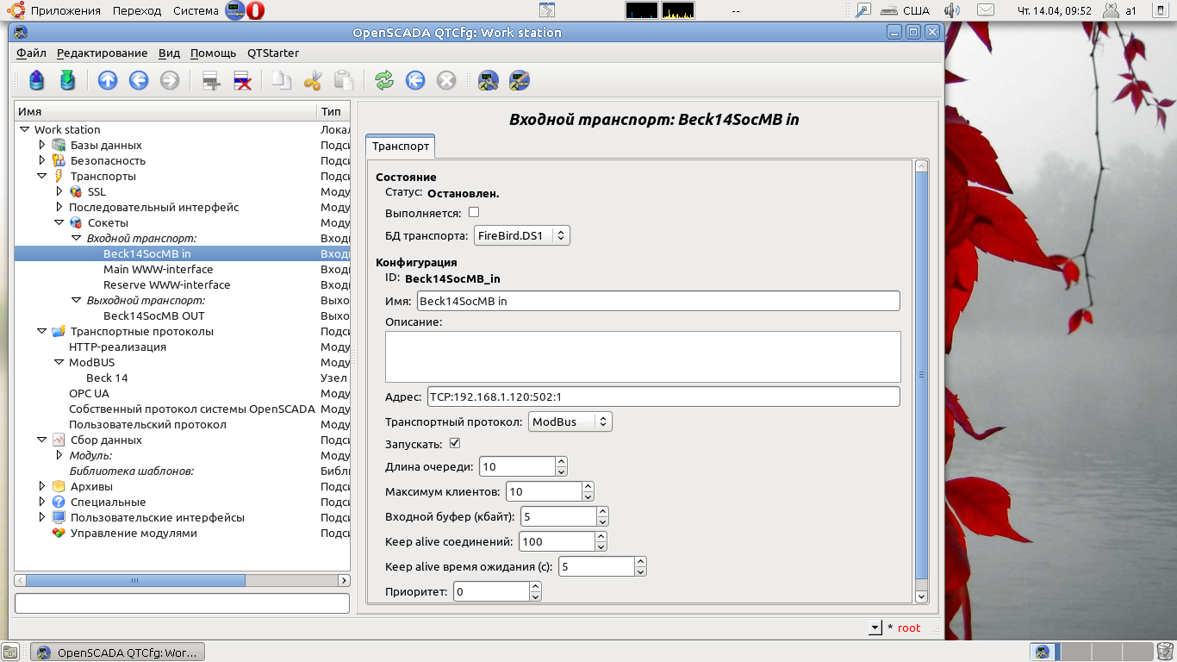Click the Save to database toolbar icon

(67, 80)
